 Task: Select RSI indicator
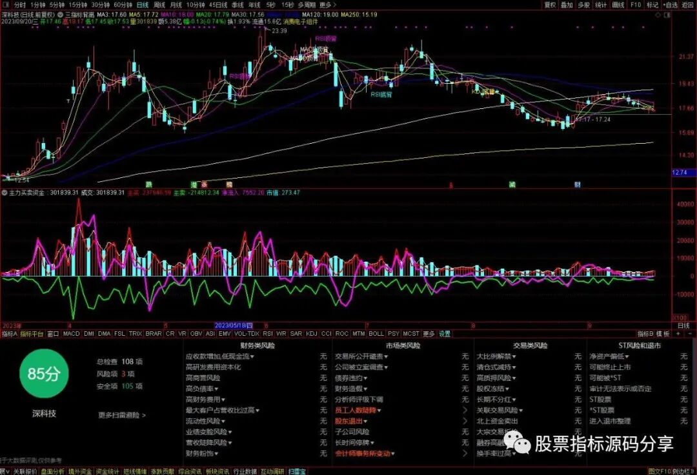[x=268, y=333]
